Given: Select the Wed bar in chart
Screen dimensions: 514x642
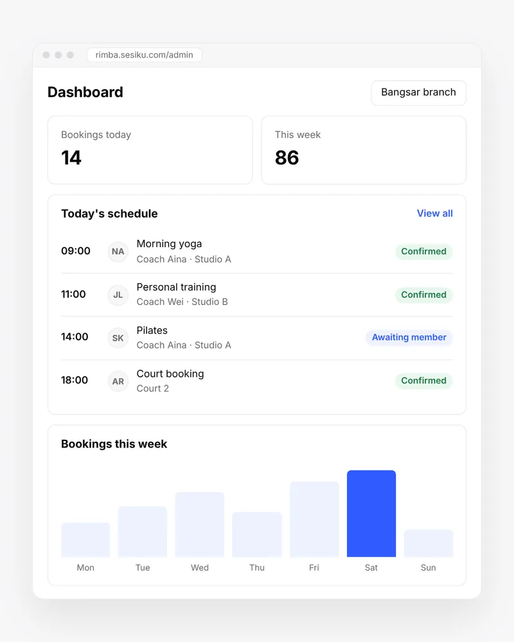Looking at the screenshot, I should click(200, 525).
